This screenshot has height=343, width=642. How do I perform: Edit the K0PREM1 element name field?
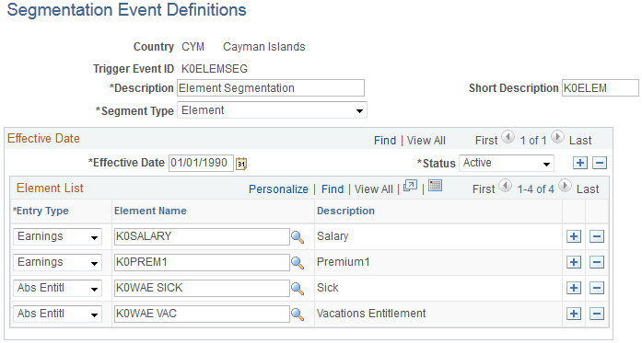[202, 262]
